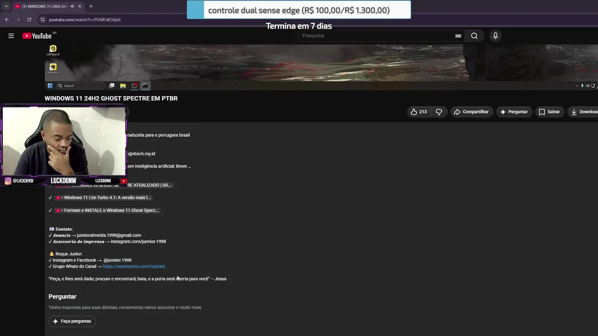Image resolution: width=598 pixels, height=336 pixels.
Task: Click the video title WINDOWS 11 24H2 GHOST SPECTRE
Action: (111, 98)
